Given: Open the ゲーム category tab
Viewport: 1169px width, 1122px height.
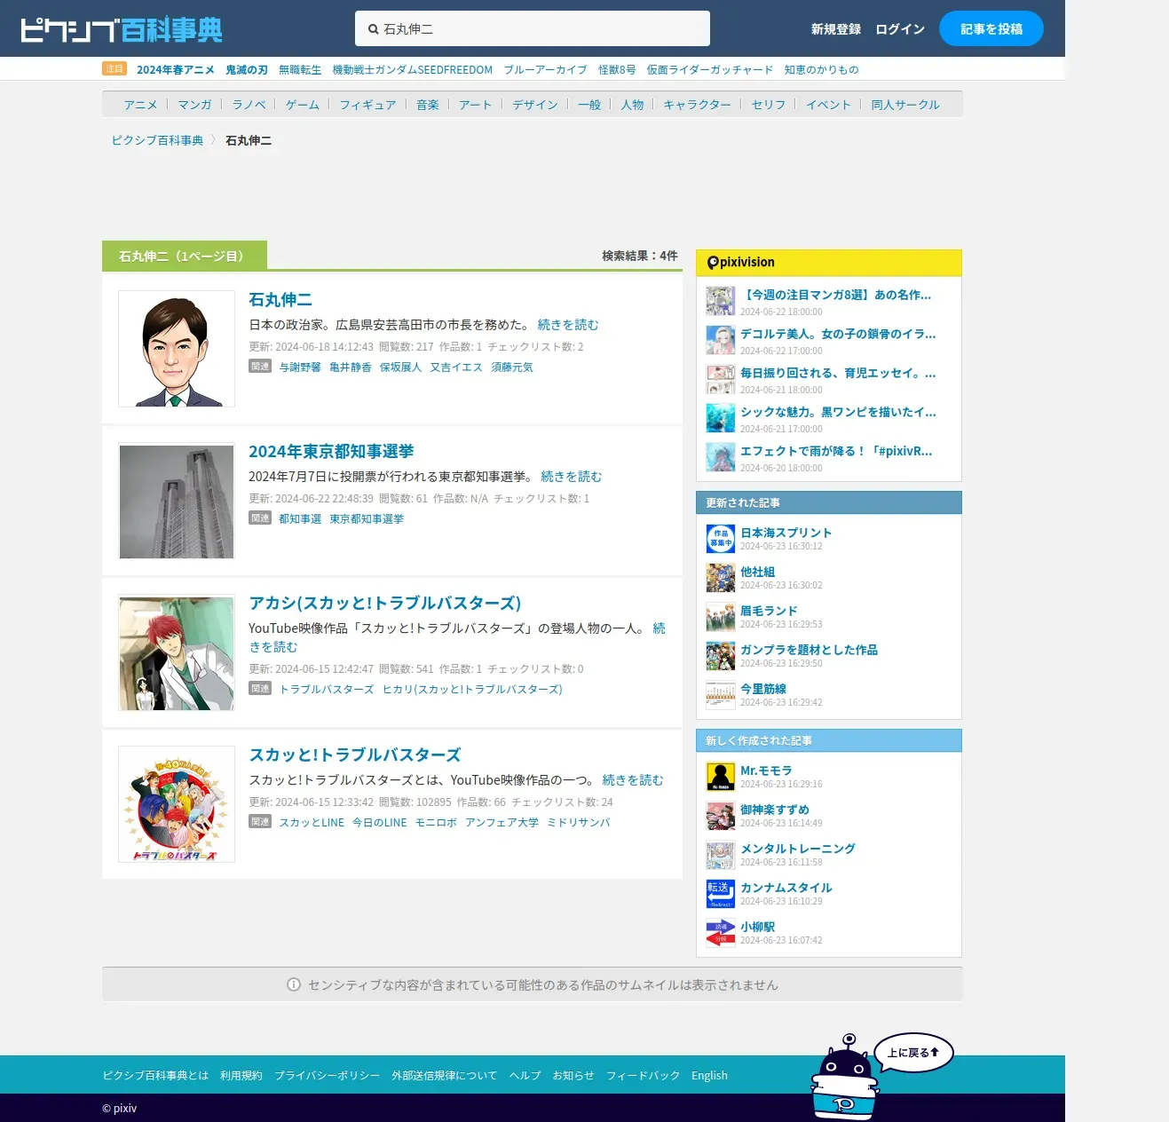Looking at the screenshot, I should point(303,105).
